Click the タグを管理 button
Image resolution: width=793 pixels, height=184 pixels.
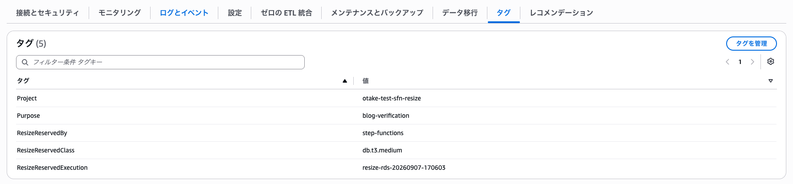coord(752,44)
